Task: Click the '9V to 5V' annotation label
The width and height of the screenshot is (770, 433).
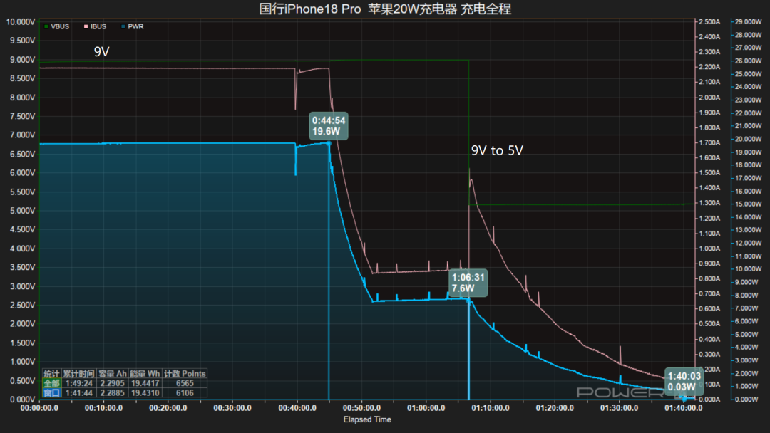Action: [x=497, y=150]
